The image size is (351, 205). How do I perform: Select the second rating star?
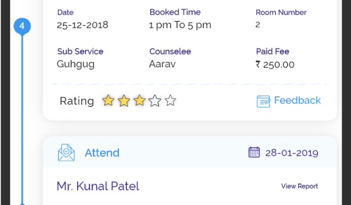click(124, 100)
